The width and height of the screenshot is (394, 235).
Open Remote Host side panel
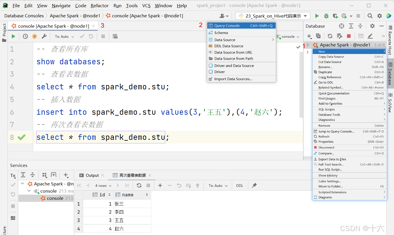pos(390,40)
